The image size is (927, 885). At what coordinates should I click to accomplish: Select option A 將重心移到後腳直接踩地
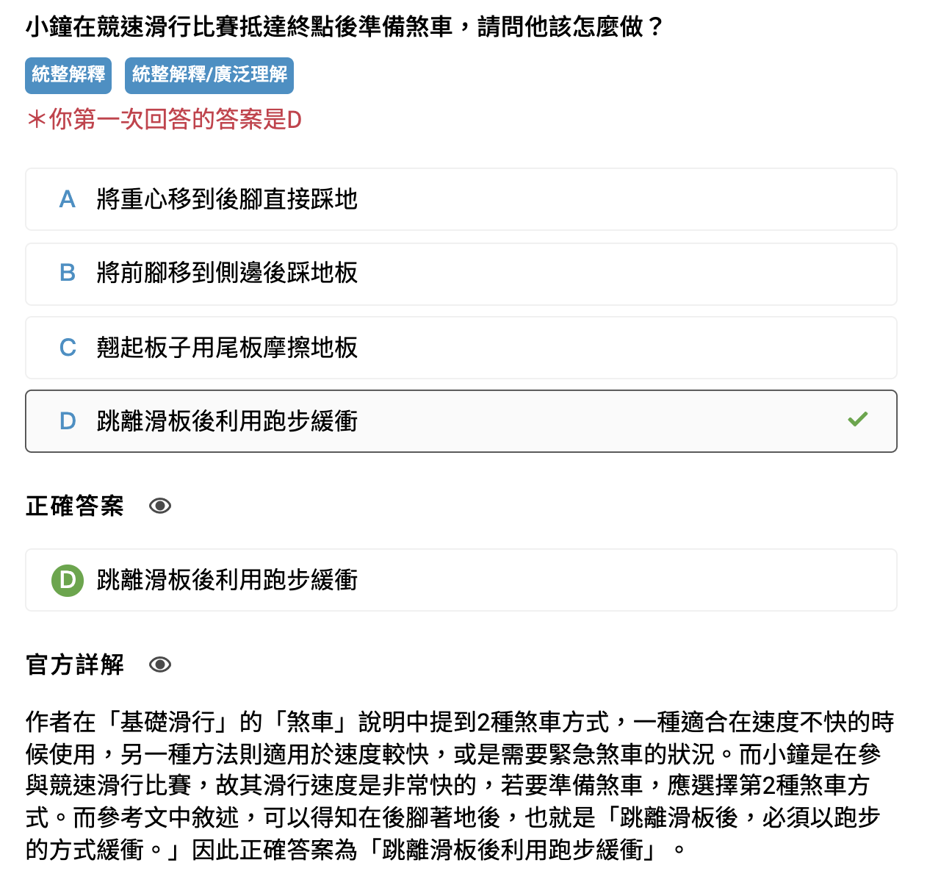461,199
